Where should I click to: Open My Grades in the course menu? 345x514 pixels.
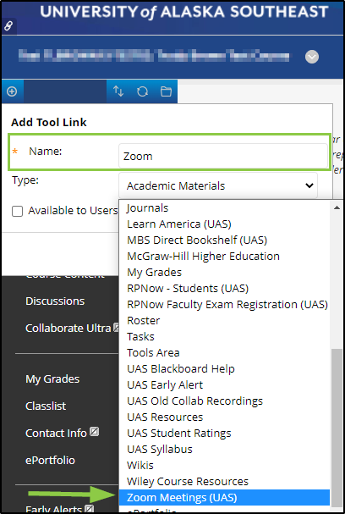tap(52, 379)
